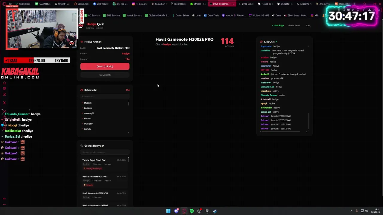Open Epic Games Launcher from the taskbar
The width and height of the screenshot is (383, 215).
click(207, 211)
